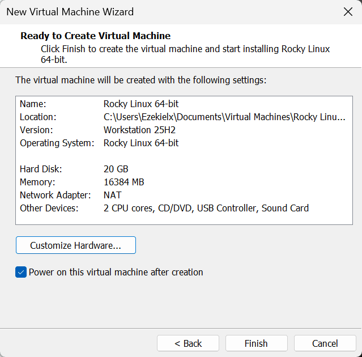Viewport: 362px width, 357px height.
Task: Click the Memory: label
Action: 37,182
